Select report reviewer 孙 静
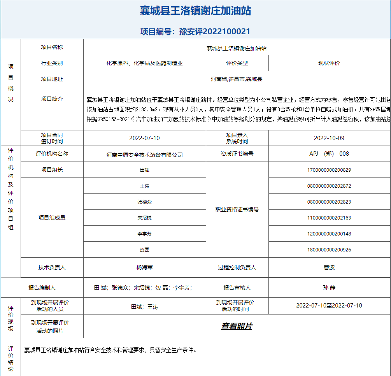The height and width of the screenshot is (376, 391). pyautogui.click(x=329, y=288)
